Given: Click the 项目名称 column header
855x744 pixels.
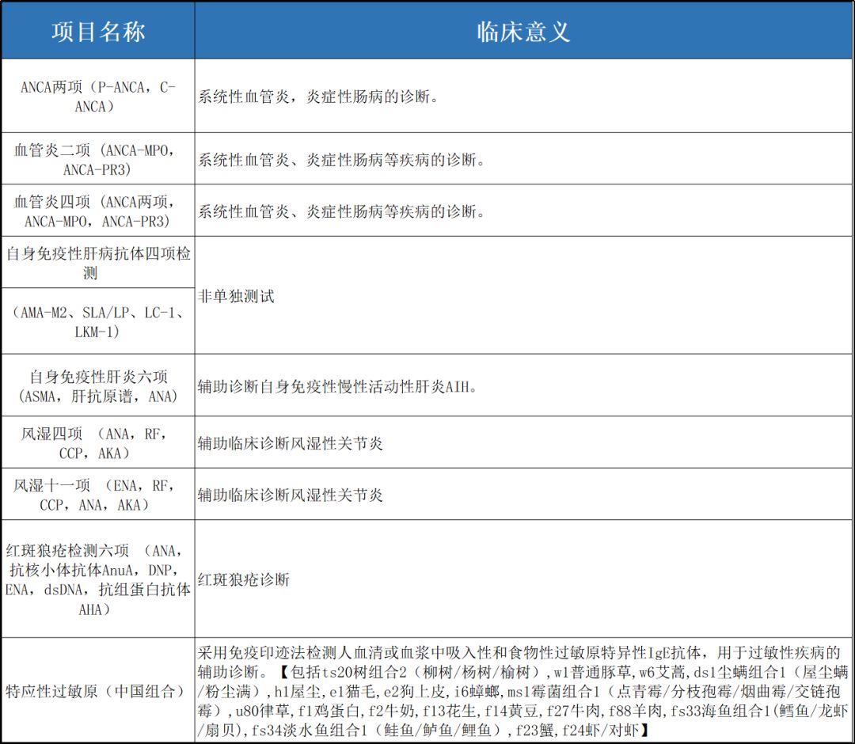Looking at the screenshot, I should point(98,32).
